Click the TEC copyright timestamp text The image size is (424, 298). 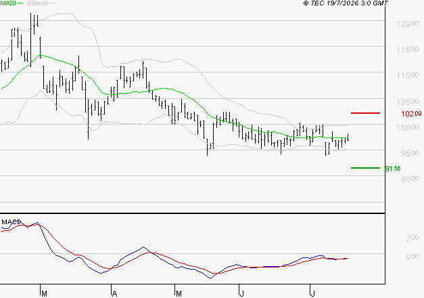coord(346,3)
